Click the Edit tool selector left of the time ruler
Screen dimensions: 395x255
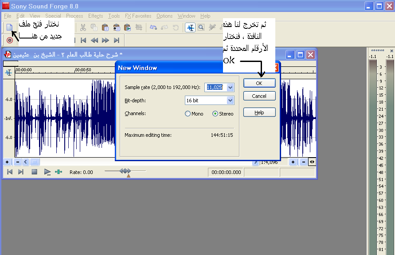coord(8,73)
